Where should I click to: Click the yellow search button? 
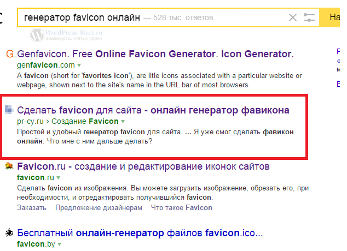coord(329,17)
